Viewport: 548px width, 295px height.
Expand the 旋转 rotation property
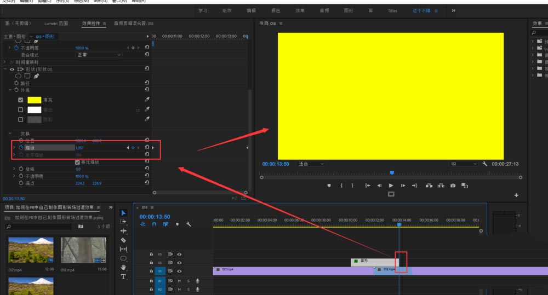[x=14, y=169]
